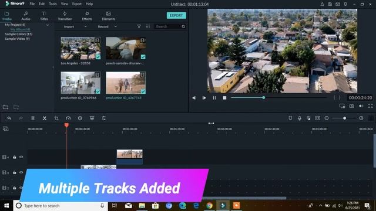Open the Speed control icon
376x211 pixels.
[x=68, y=118]
